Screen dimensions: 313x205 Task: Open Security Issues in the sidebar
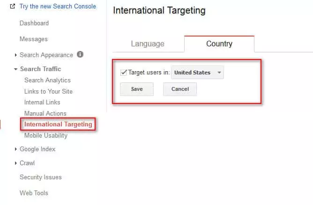[x=40, y=177]
